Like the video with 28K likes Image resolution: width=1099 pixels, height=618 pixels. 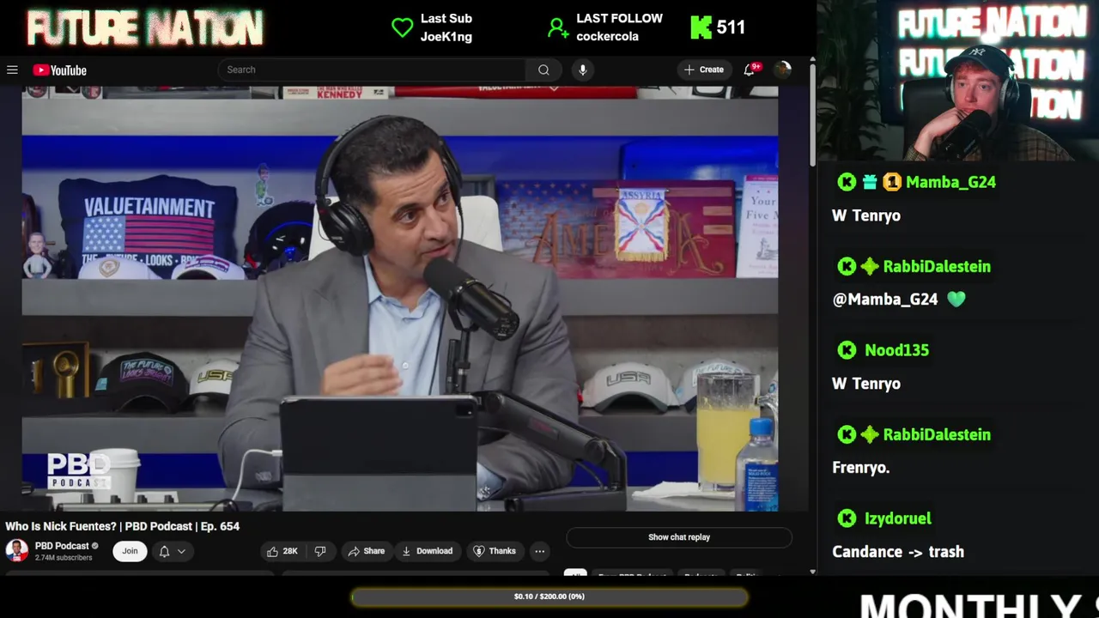[282, 551]
